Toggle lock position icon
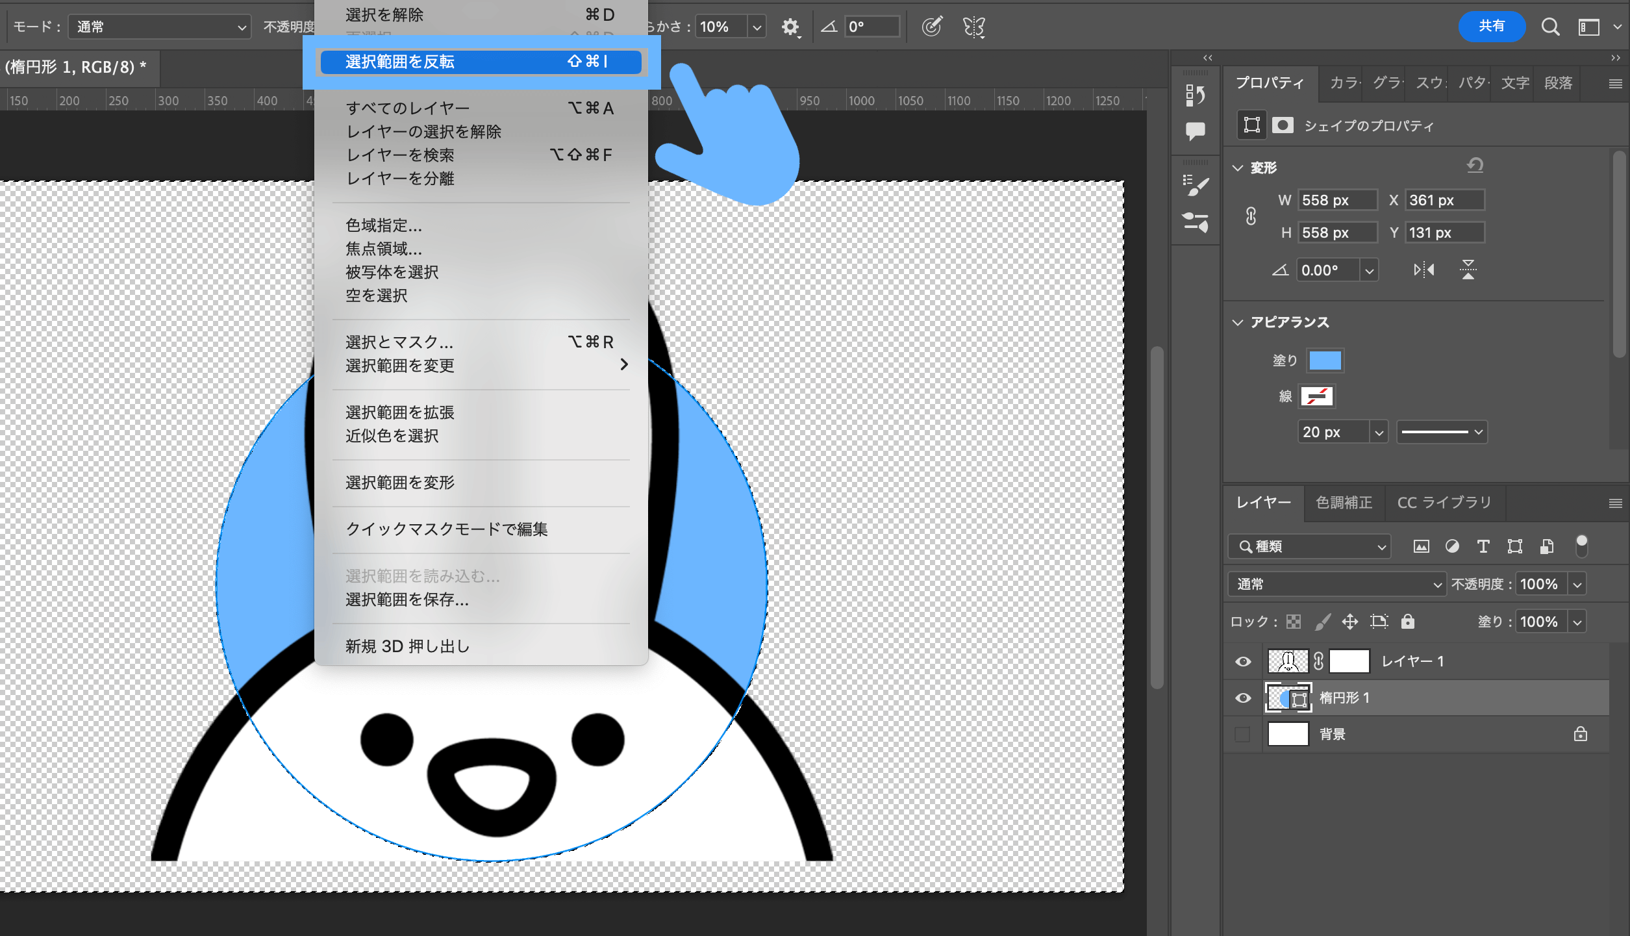This screenshot has width=1630, height=936. (1350, 622)
